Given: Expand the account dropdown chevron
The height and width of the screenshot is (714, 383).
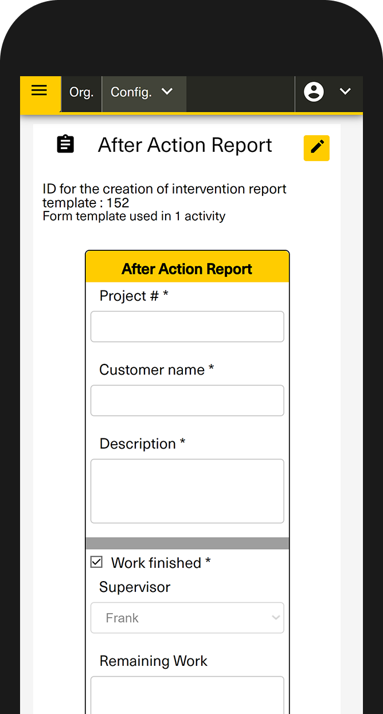Looking at the screenshot, I should pos(345,92).
